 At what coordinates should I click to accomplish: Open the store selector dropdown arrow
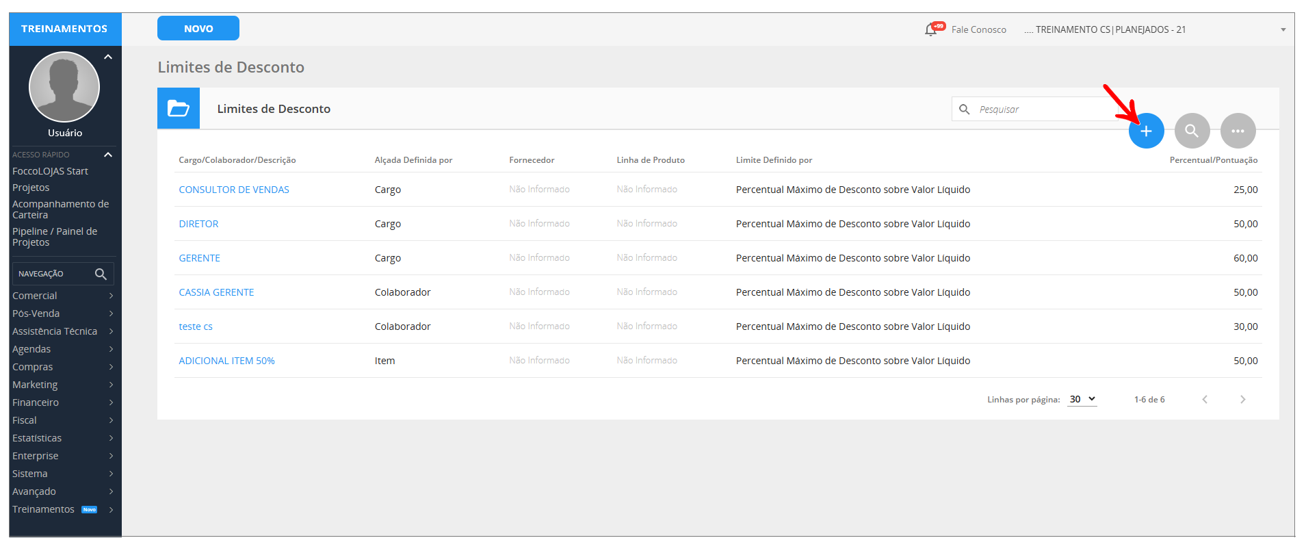1283,29
